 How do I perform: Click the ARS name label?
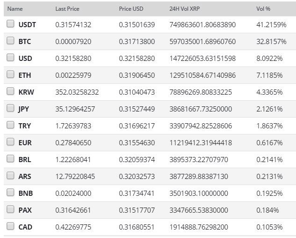(25, 176)
